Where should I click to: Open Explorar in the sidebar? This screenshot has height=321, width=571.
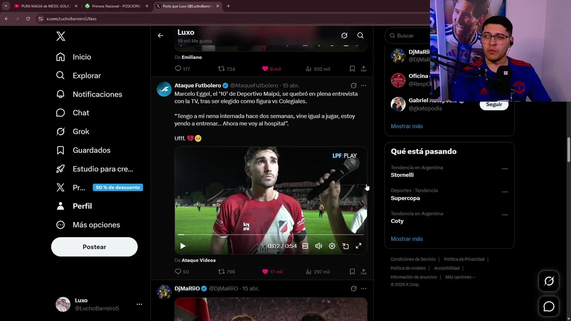(79, 76)
